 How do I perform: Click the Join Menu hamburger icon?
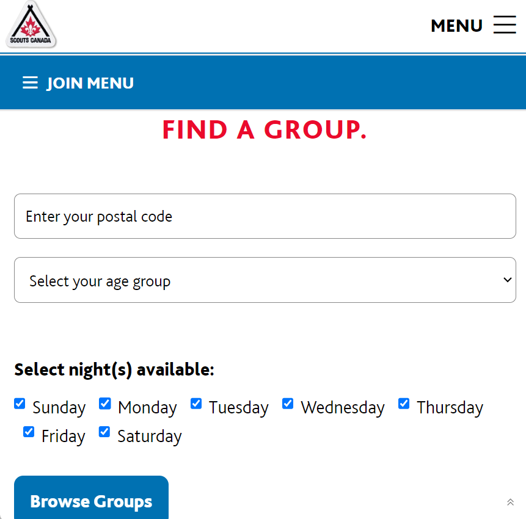30,83
